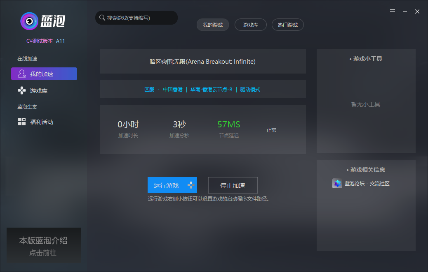Viewport: 428px width, 272px height.
Task: Click the 蓝泡论坛 star icon
Action: [x=337, y=183]
